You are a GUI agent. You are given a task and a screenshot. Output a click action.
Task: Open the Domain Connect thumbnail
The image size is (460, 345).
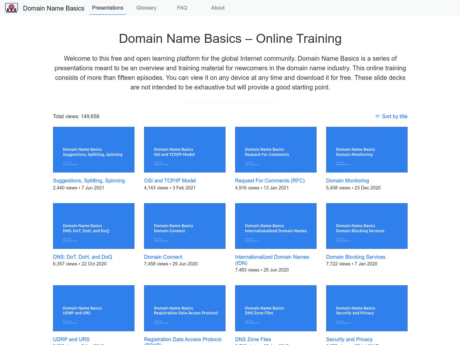tap(185, 226)
